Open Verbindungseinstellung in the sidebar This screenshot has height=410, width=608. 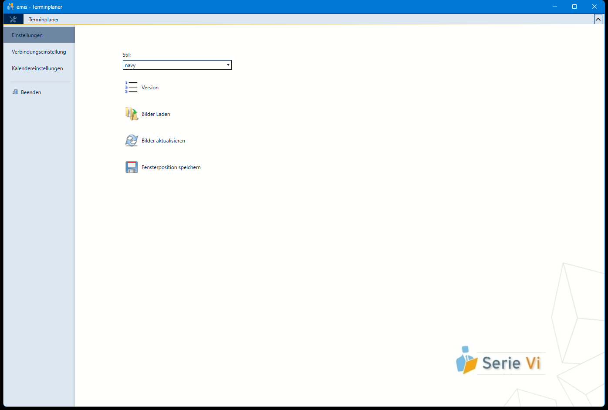(39, 52)
